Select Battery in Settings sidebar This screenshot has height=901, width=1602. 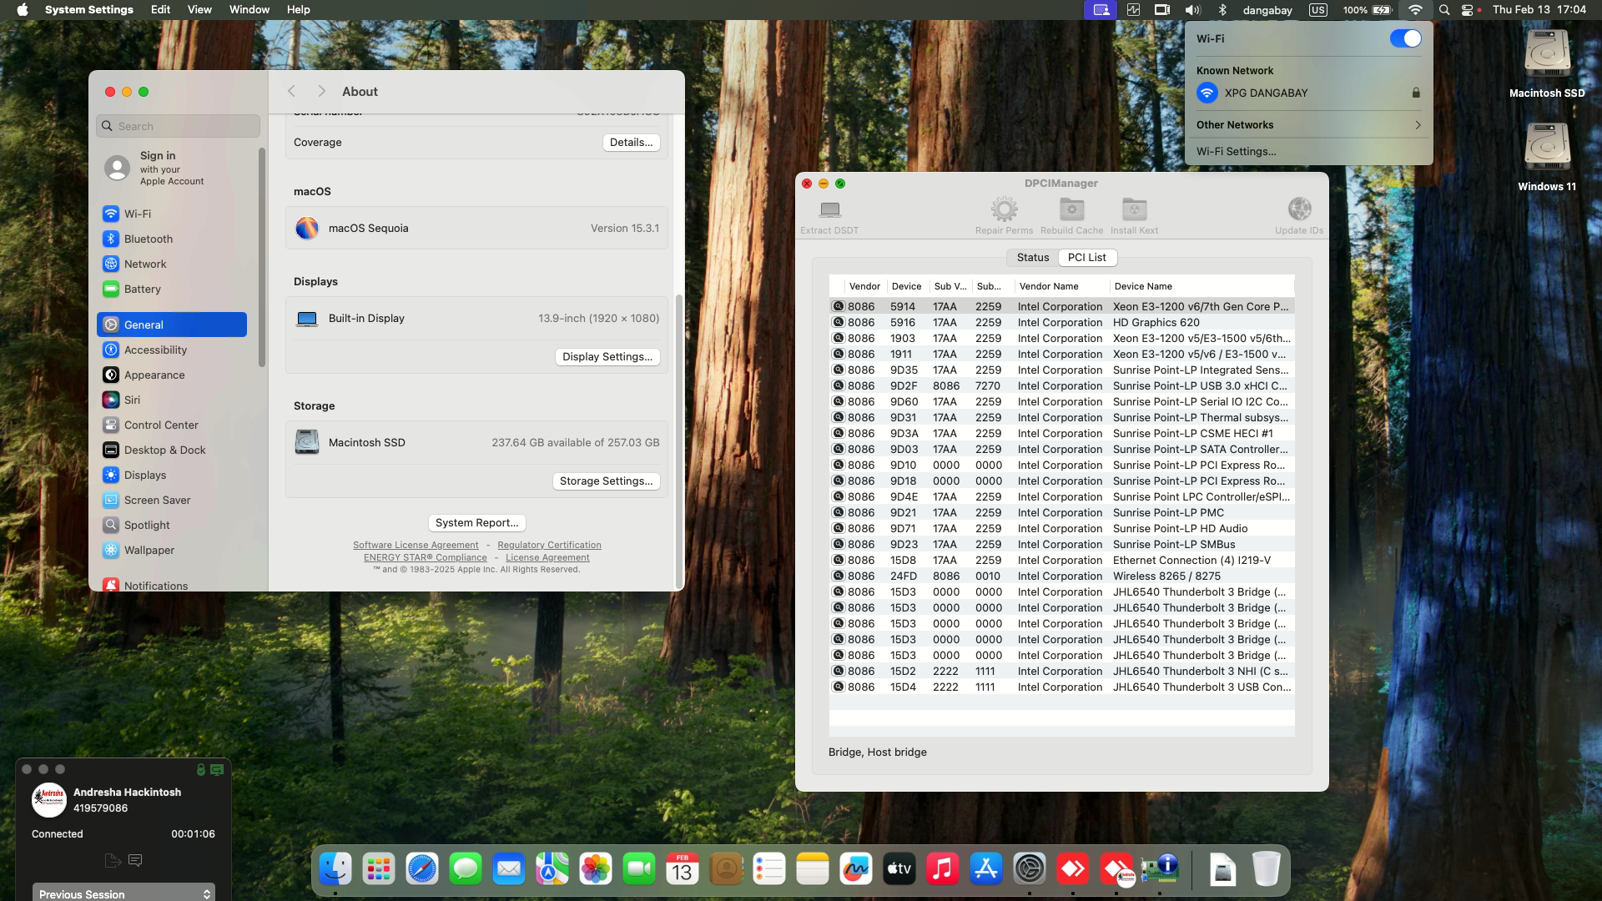click(172, 289)
